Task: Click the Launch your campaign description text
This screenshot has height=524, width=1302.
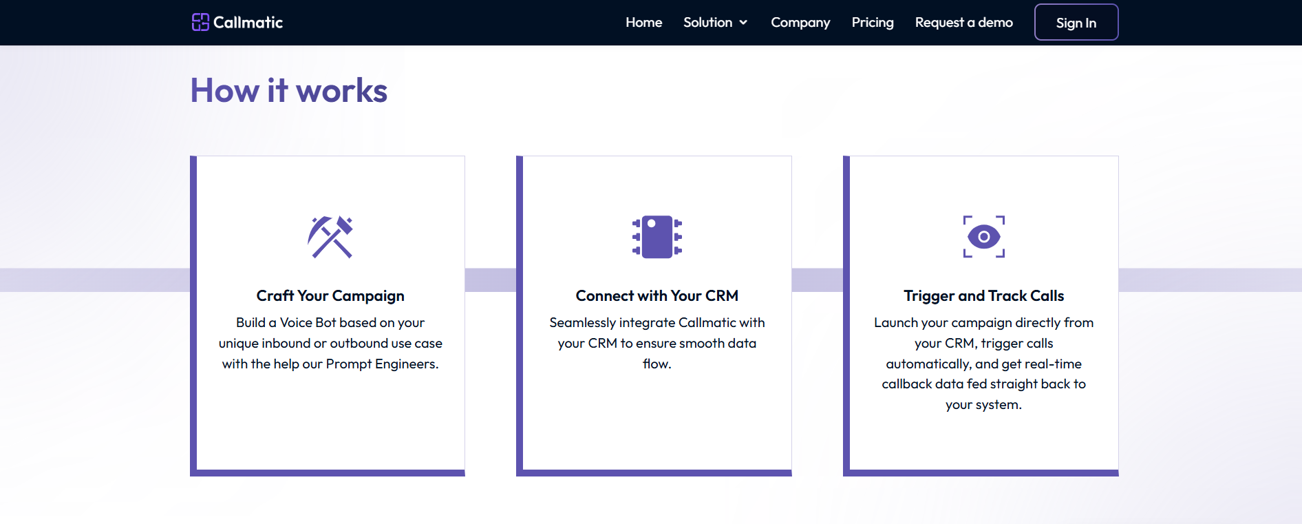Action: [x=983, y=363]
